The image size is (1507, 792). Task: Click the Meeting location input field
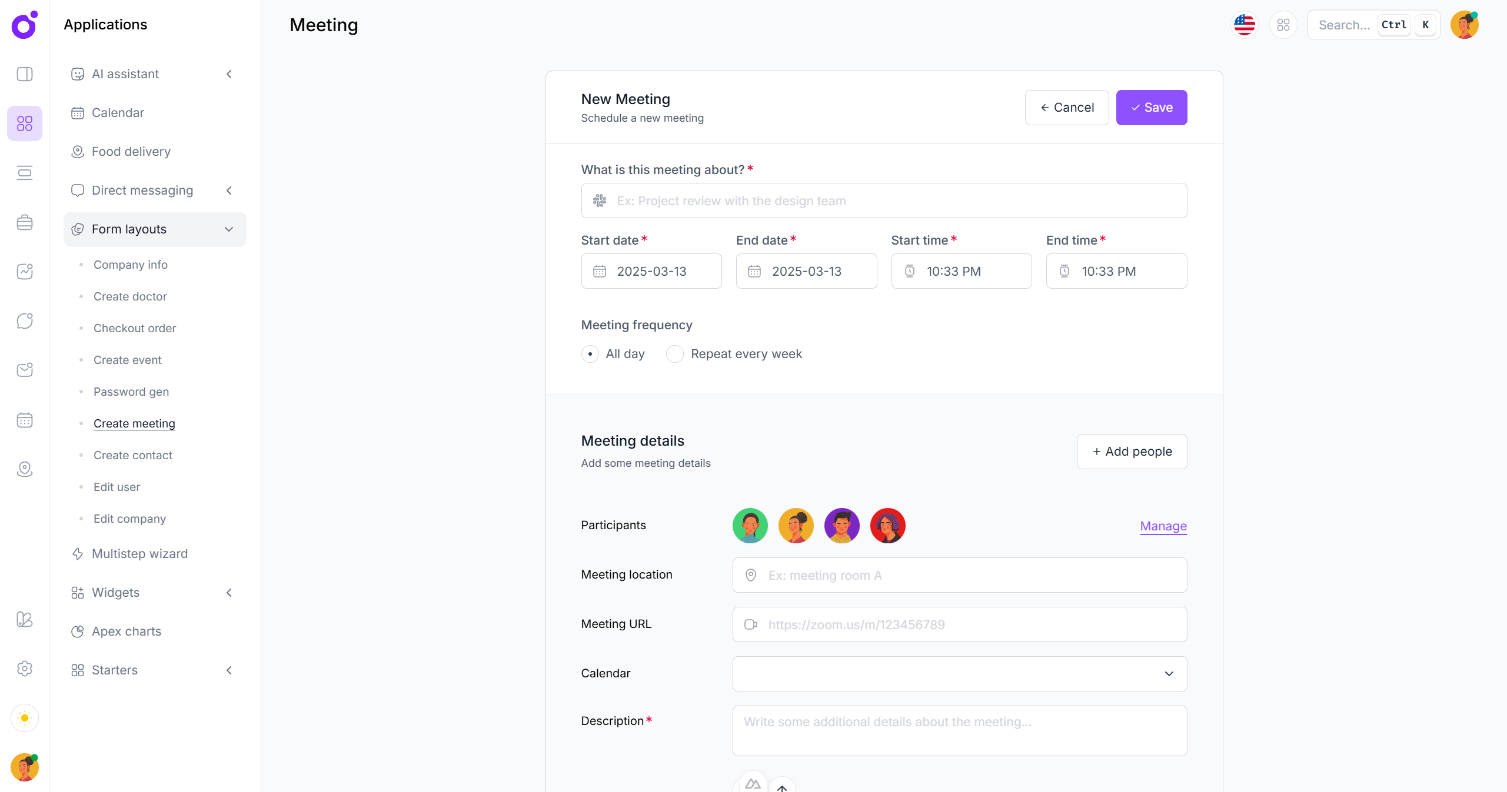[959, 575]
